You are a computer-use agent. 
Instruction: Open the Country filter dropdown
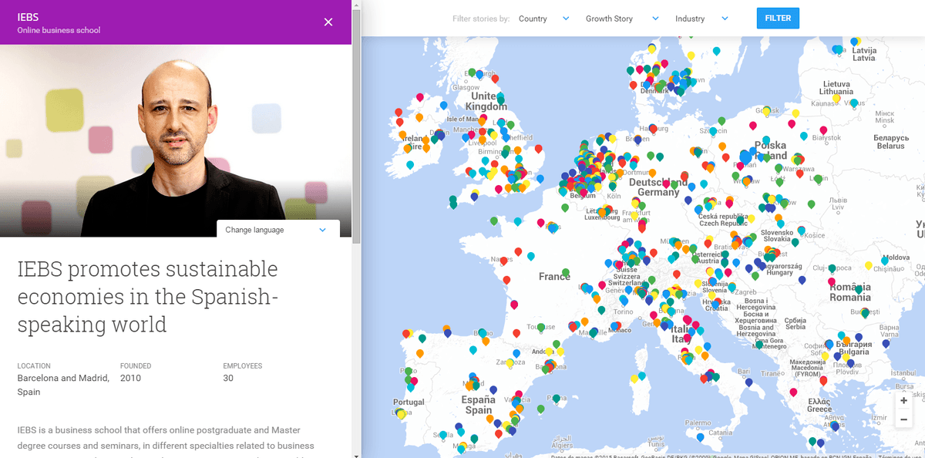coord(543,19)
